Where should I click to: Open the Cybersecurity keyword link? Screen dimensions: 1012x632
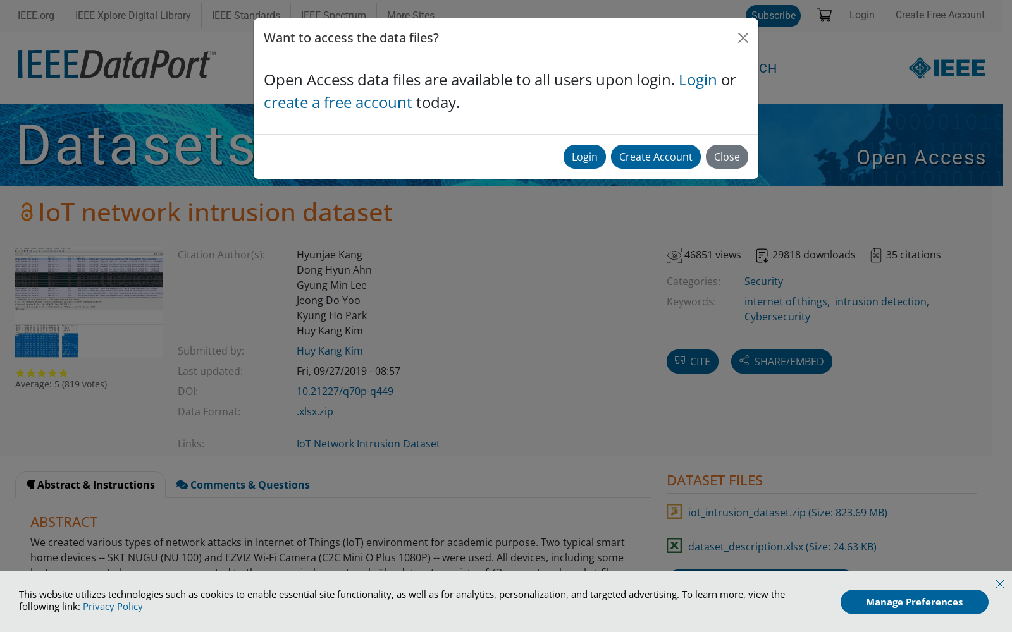pos(777,317)
